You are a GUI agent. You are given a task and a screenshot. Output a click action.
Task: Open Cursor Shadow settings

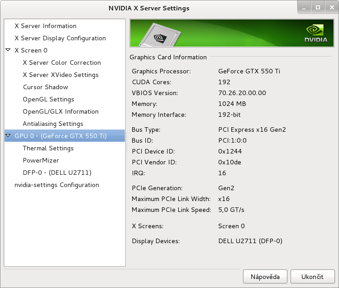coord(45,87)
